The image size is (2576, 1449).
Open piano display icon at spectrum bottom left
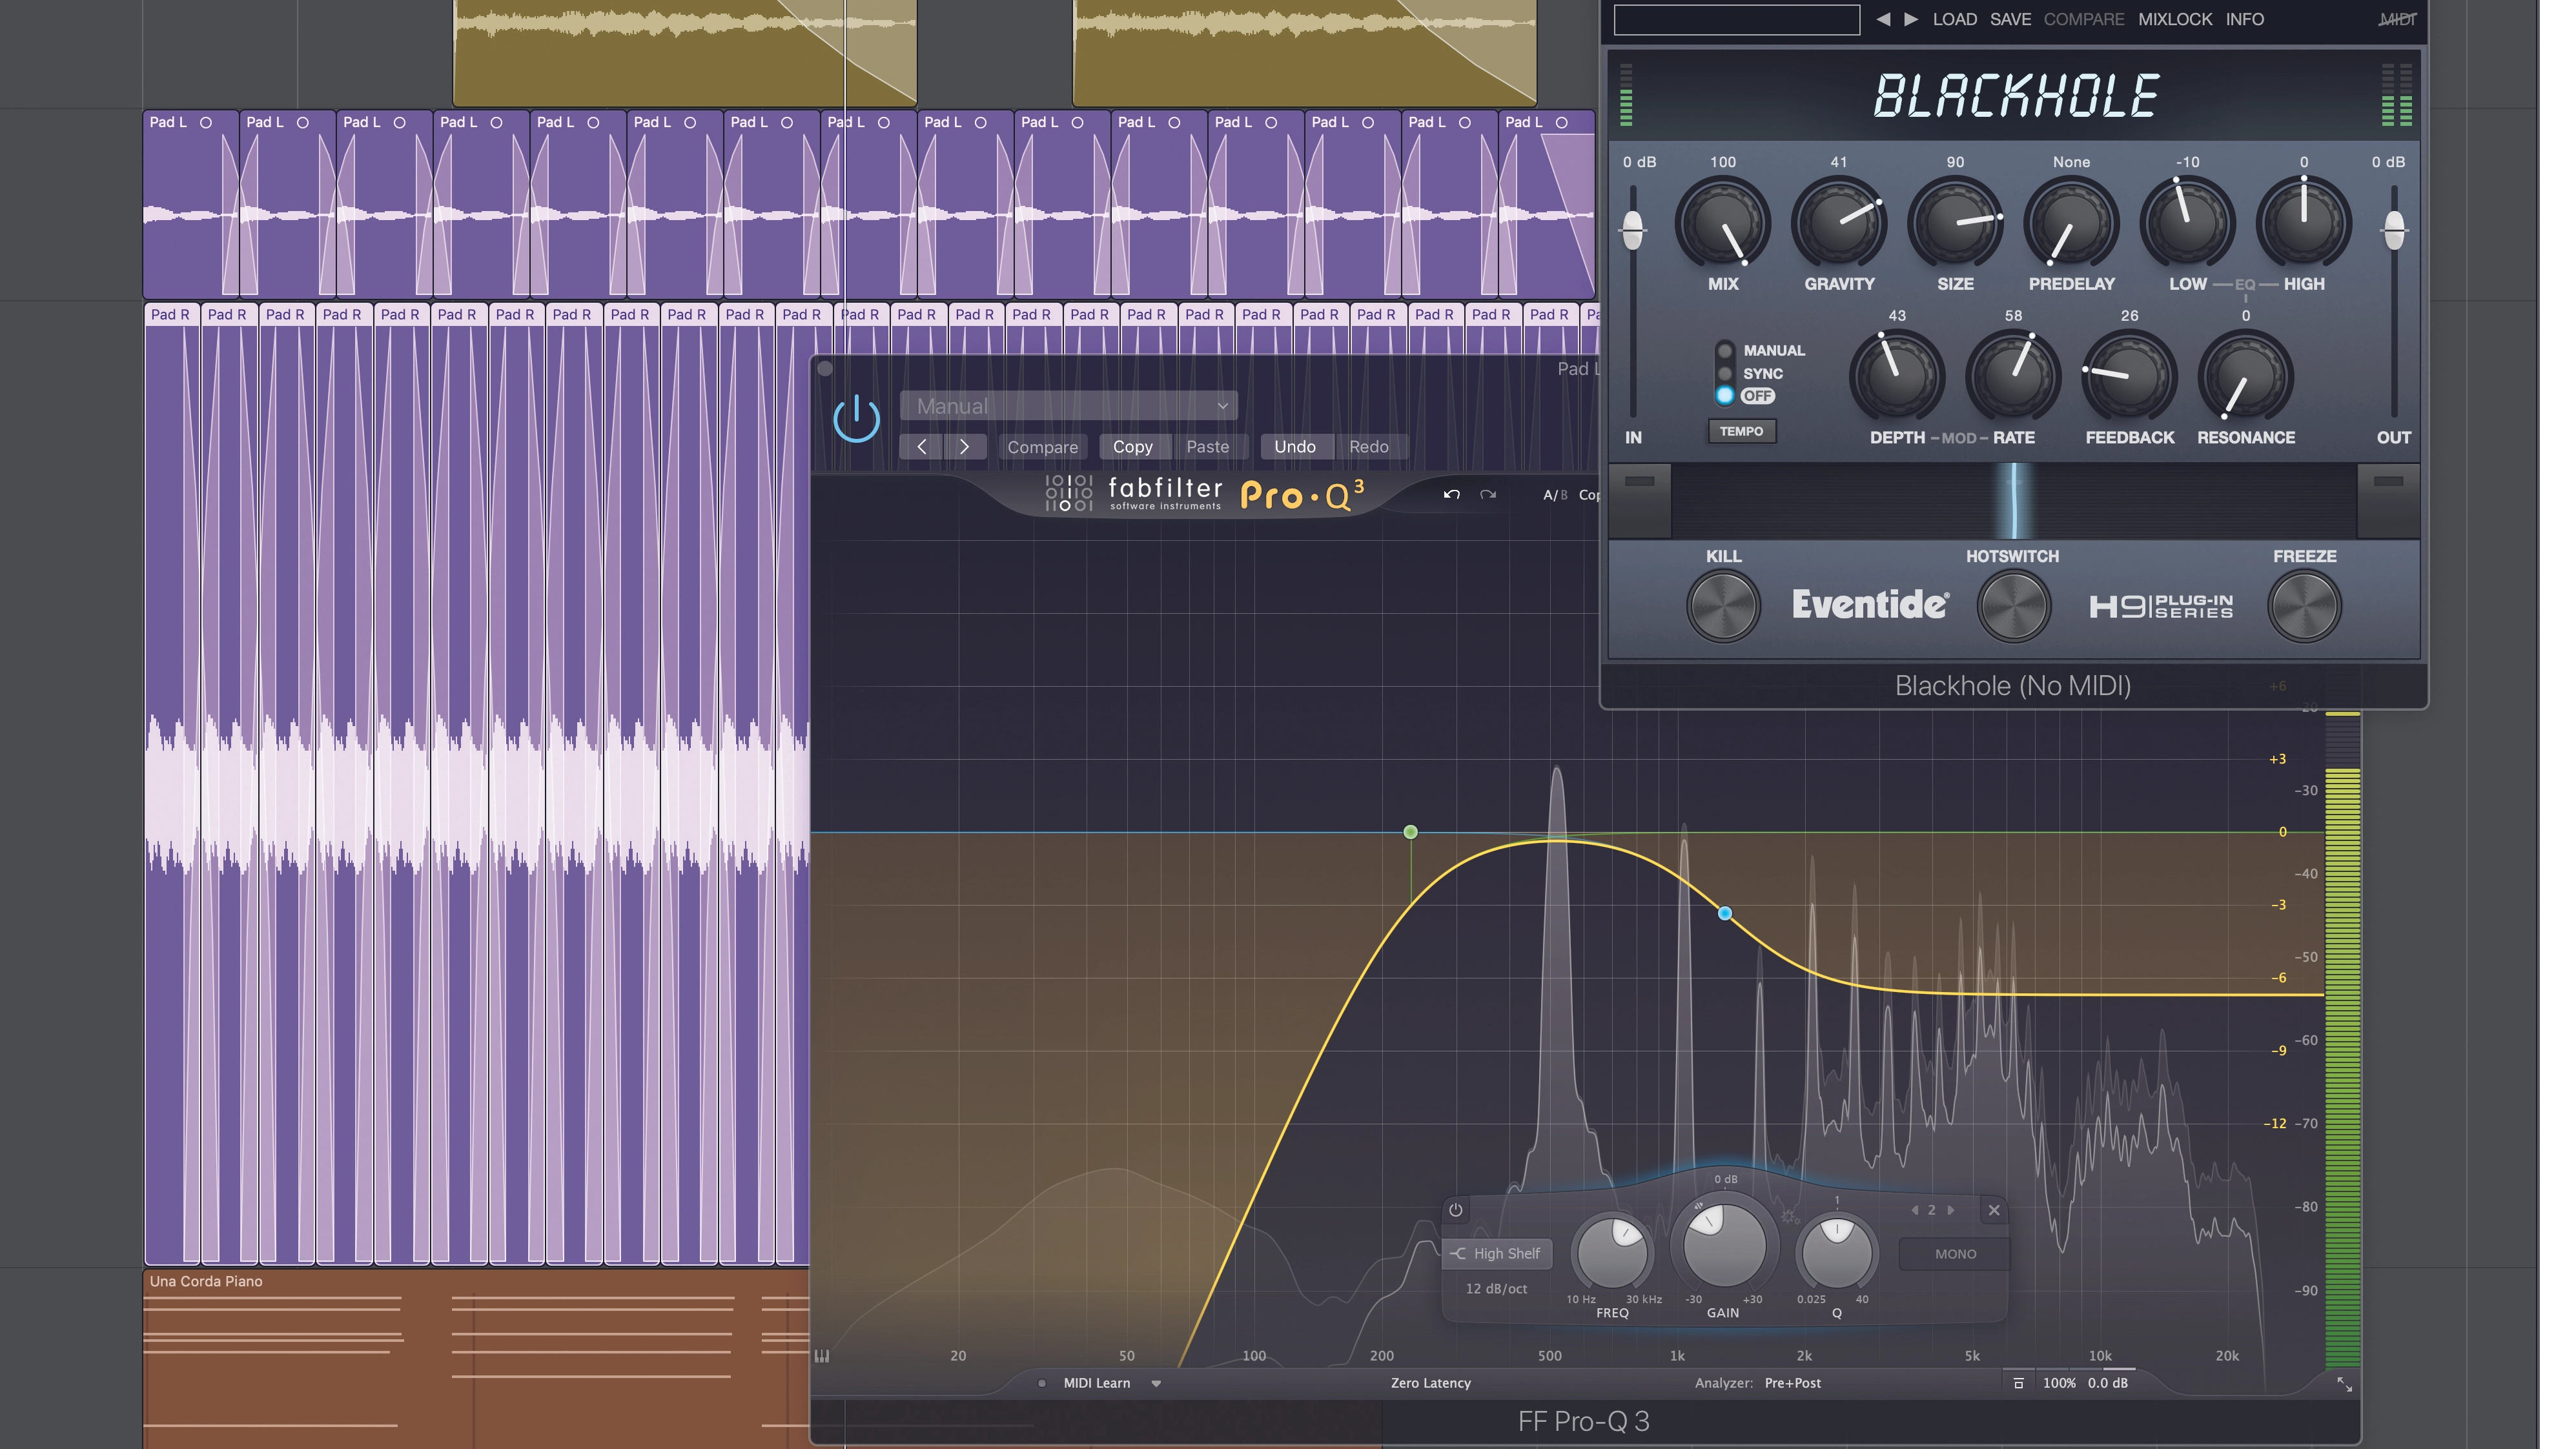tap(822, 1356)
